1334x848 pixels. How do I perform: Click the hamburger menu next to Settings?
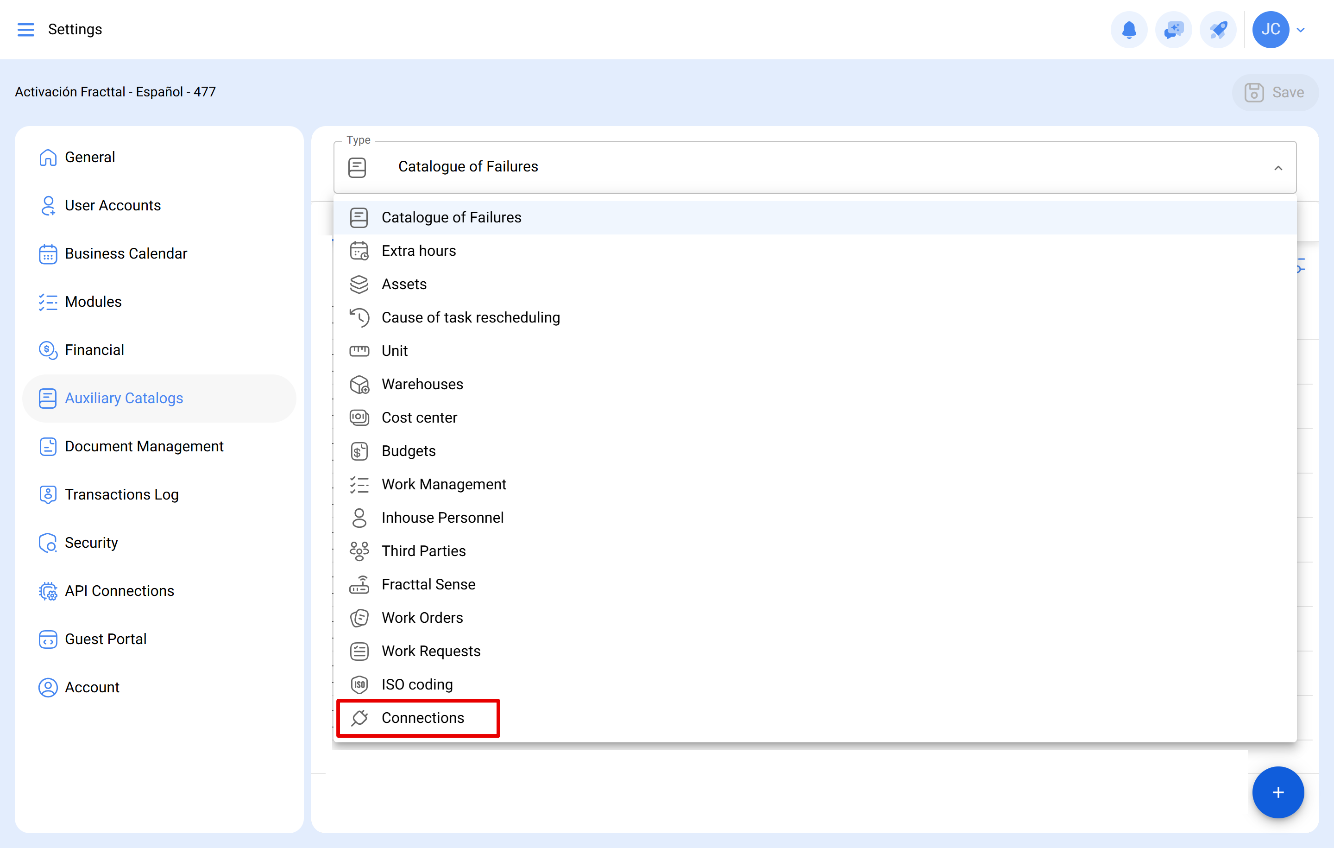(25, 29)
